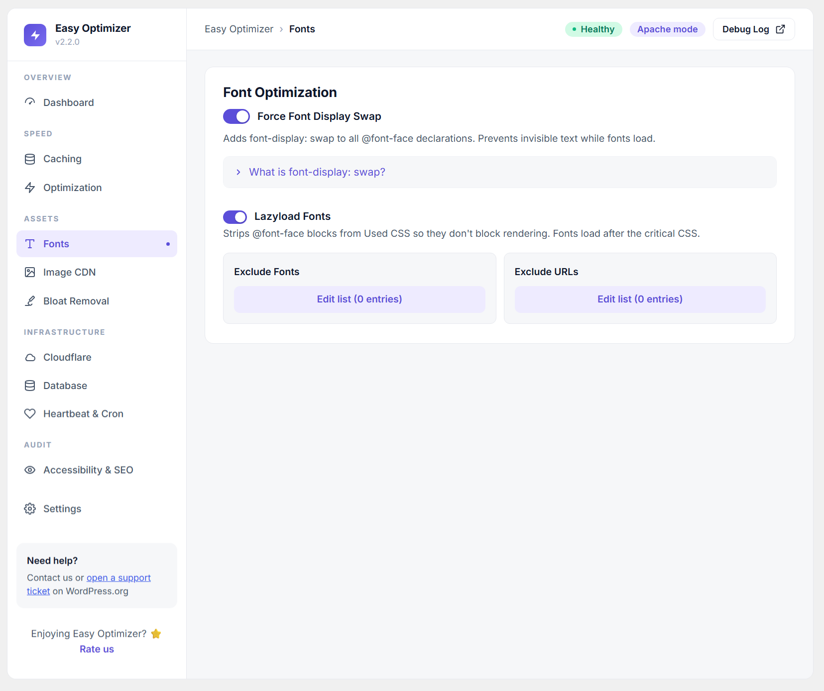Edit the Exclude URLs list
824x691 pixels.
tap(640, 299)
